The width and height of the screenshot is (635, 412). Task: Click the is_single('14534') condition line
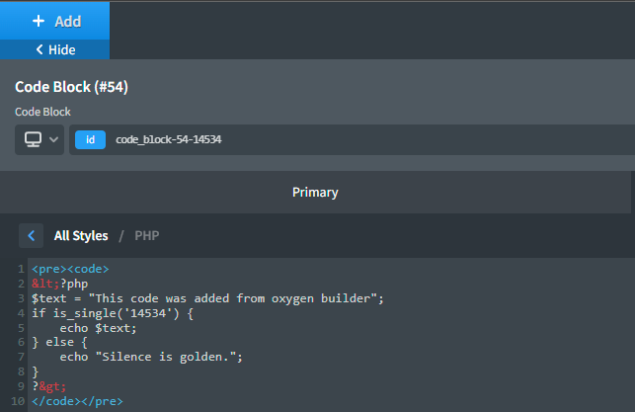[113, 313]
